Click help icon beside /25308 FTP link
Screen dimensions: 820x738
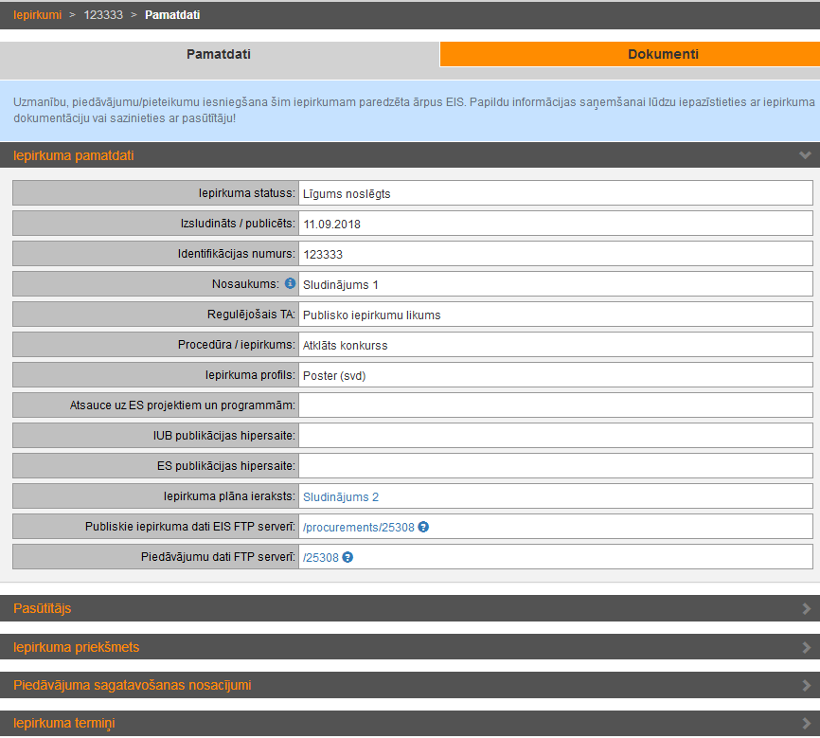click(x=348, y=557)
